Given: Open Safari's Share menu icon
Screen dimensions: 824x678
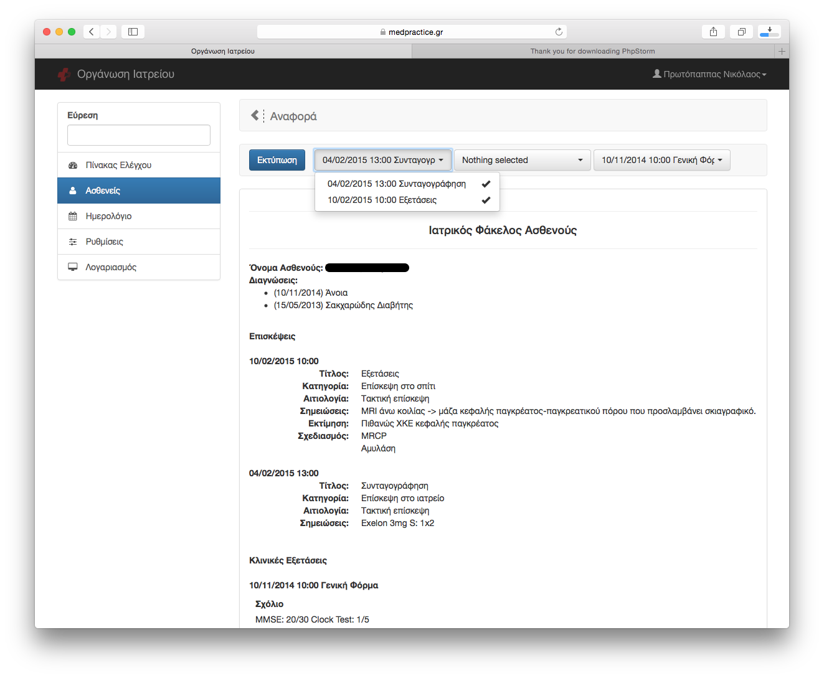Looking at the screenshot, I should [713, 32].
